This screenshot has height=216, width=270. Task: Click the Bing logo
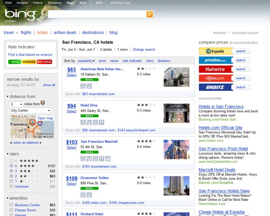[x=21, y=15]
